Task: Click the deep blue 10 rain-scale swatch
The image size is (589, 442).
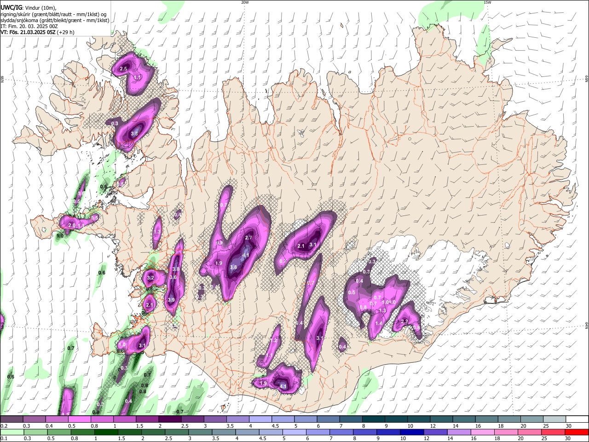Action: (x=411, y=432)
